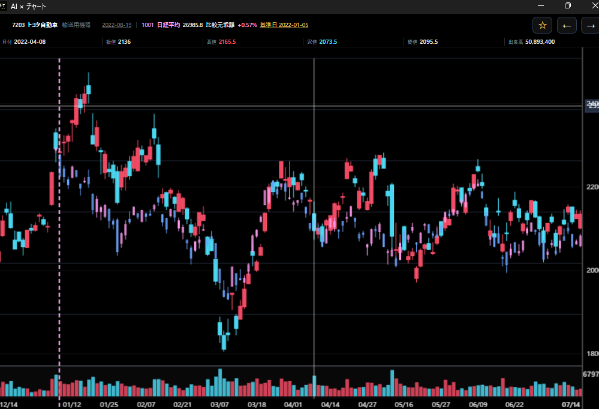Viewport: 599px width, 409px height.
Task: Click the 輸送用機器 sector label
Action: (x=76, y=25)
